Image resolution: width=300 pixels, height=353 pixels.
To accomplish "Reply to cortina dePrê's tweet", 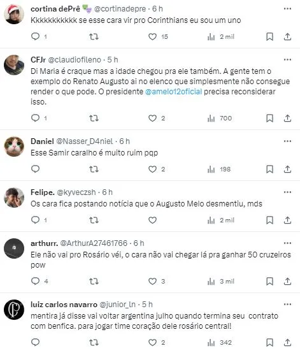I will pyautogui.click(x=35, y=36).
